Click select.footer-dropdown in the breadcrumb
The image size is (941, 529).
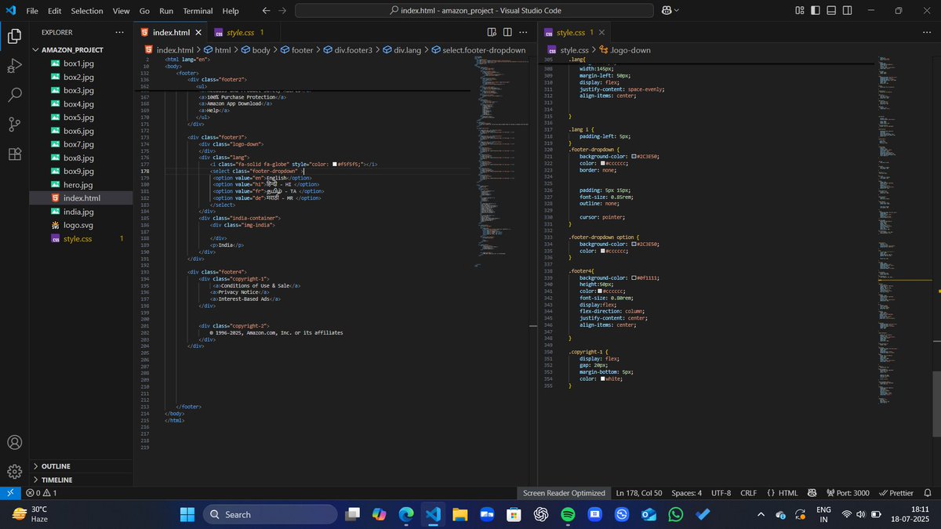pyautogui.click(x=478, y=50)
